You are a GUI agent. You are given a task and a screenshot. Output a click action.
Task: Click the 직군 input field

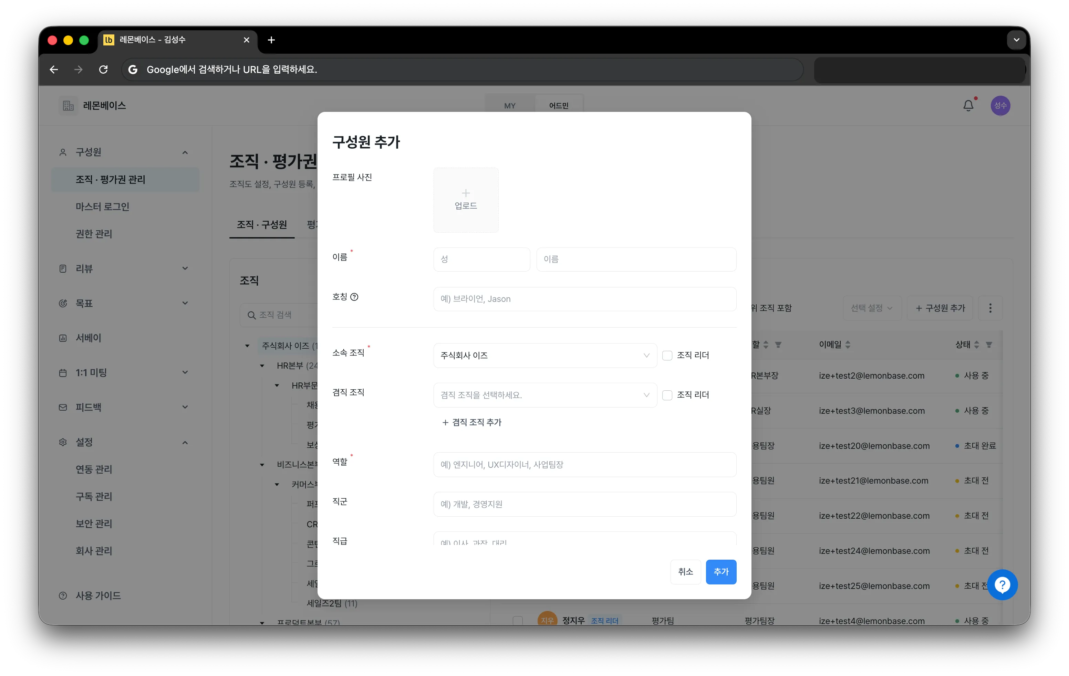[x=585, y=504]
